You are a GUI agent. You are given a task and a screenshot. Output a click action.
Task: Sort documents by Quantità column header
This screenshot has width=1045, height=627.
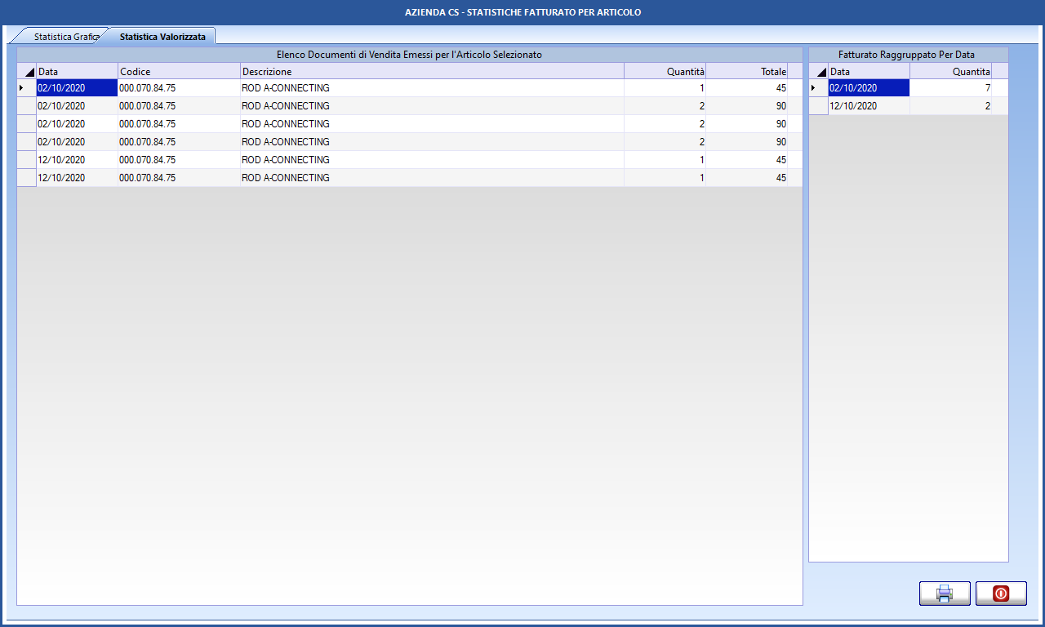click(x=665, y=72)
